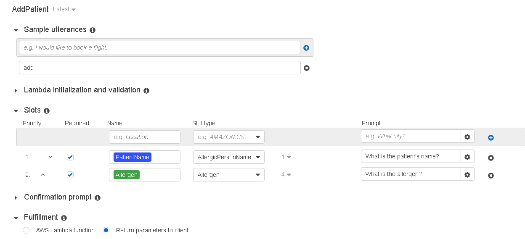Select AWS Lambda function fulfillment option

(x=27, y=230)
